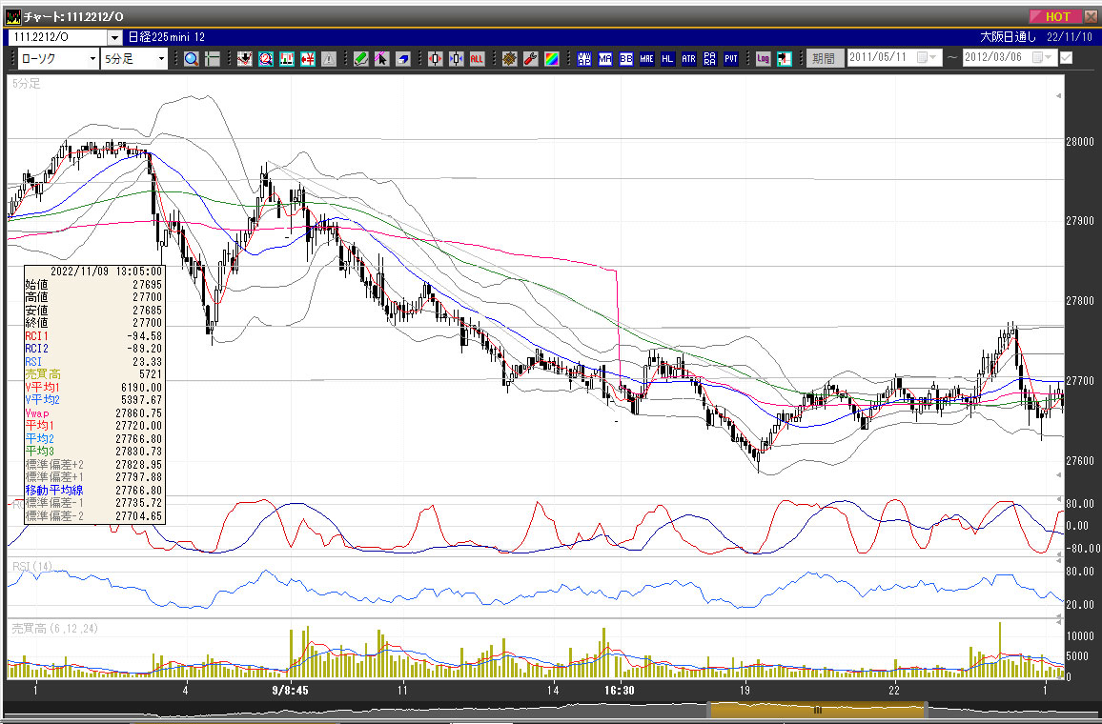This screenshot has width=1102, height=724.
Task: Click the 16:30 time axis label
Action: 620,691
